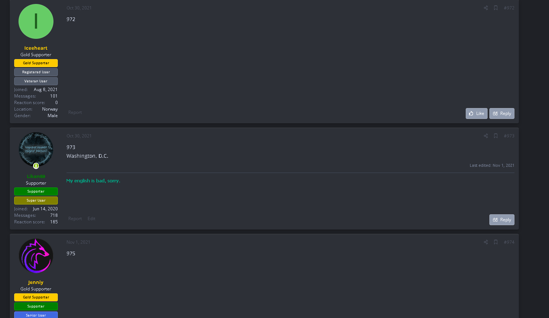
Task: Open Likon69's round avatar image
Action: click(x=36, y=149)
